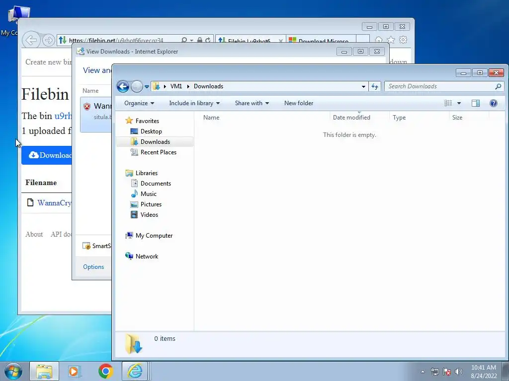This screenshot has width=509, height=381.
Task: Open IE home page icon
Action: (378, 40)
